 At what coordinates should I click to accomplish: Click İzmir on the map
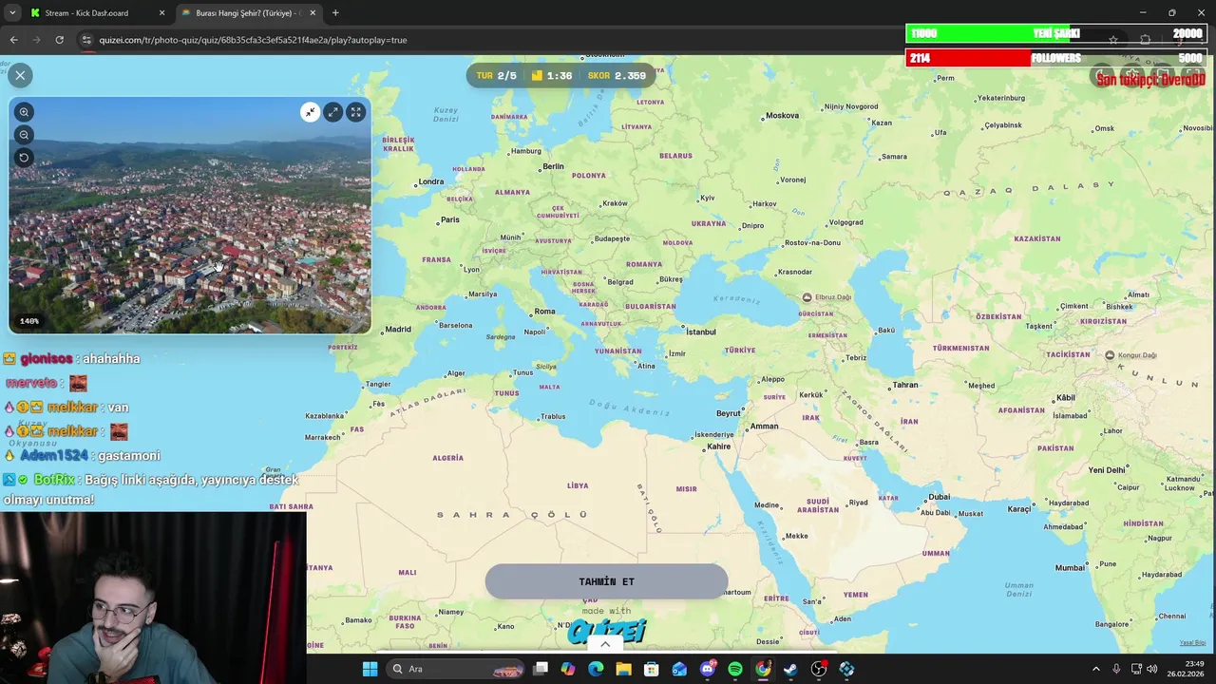click(675, 353)
